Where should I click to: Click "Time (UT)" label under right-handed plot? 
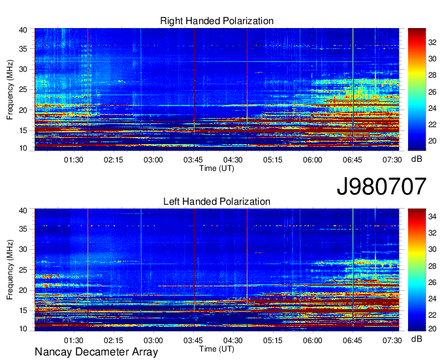pyautogui.click(x=217, y=168)
